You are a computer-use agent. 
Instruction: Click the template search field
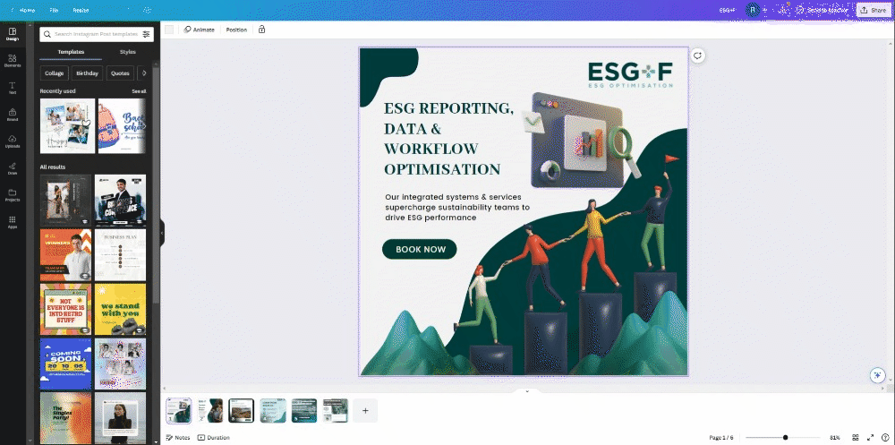click(97, 34)
